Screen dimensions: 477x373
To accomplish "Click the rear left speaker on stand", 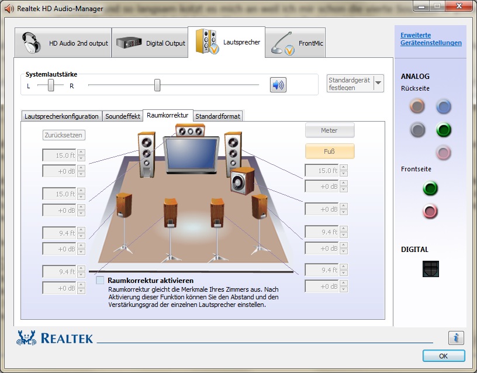I will 171,230.
